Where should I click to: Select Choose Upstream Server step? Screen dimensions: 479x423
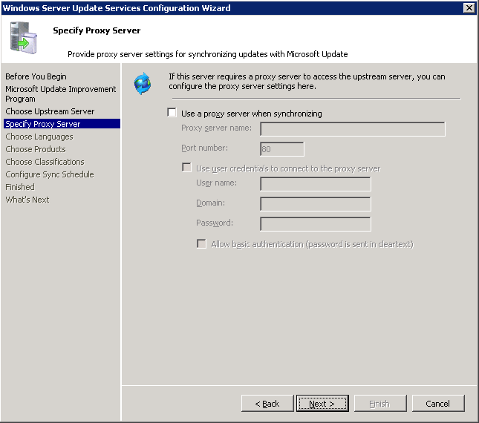pos(50,111)
